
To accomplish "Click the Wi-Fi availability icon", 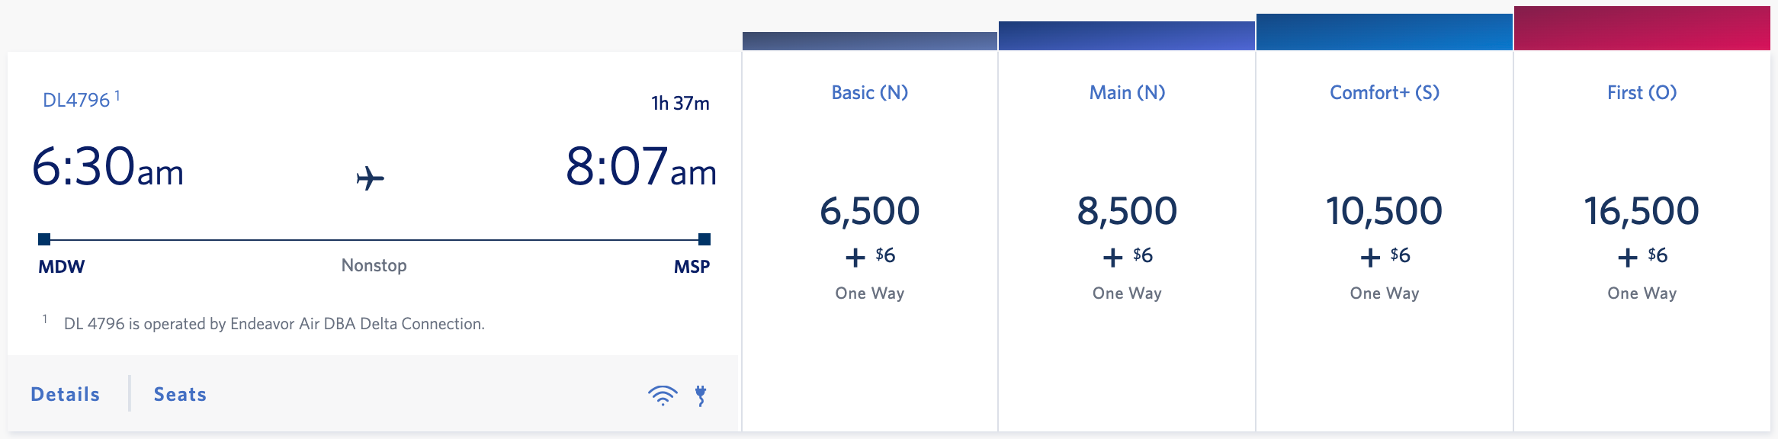I will [x=663, y=395].
